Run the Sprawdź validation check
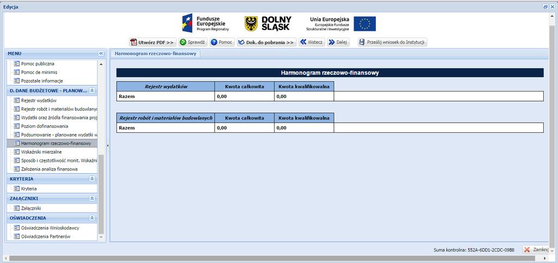The image size is (558, 263). point(193,42)
